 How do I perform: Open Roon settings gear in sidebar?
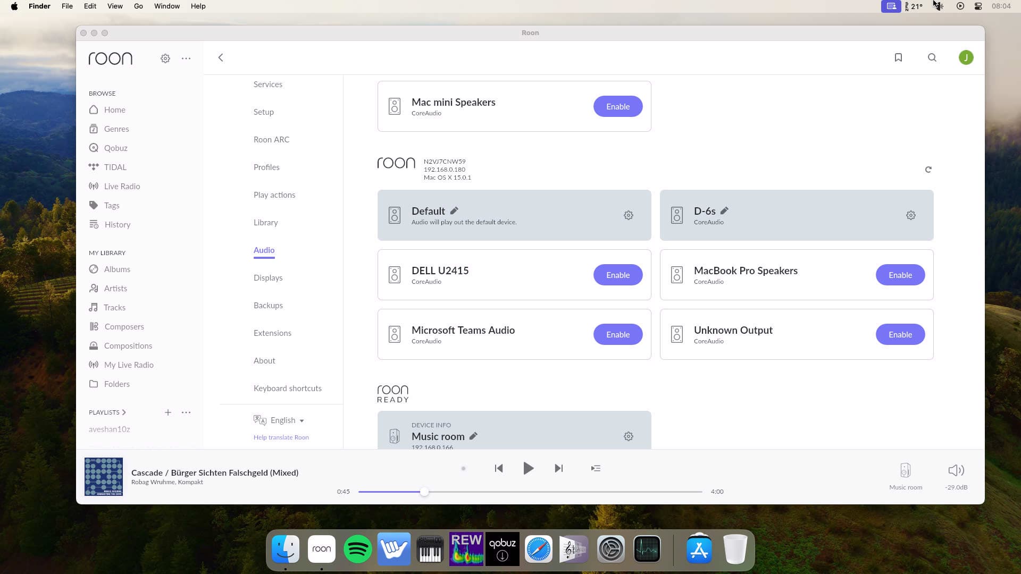(x=165, y=58)
